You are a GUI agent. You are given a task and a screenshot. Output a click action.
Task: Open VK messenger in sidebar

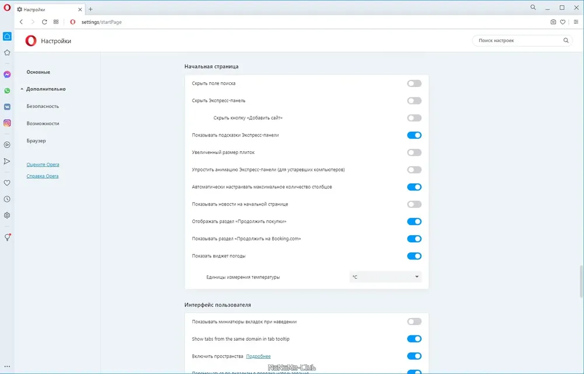(x=7, y=107)
